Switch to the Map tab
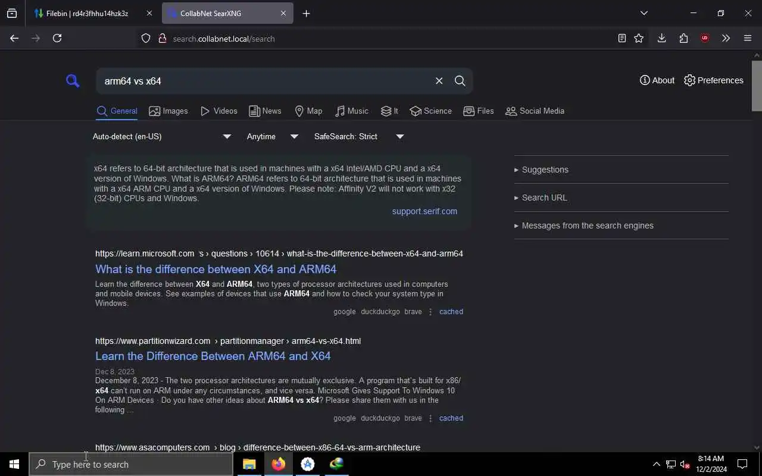The height and width of the screenshot is (476, 762). pos(308,111)
